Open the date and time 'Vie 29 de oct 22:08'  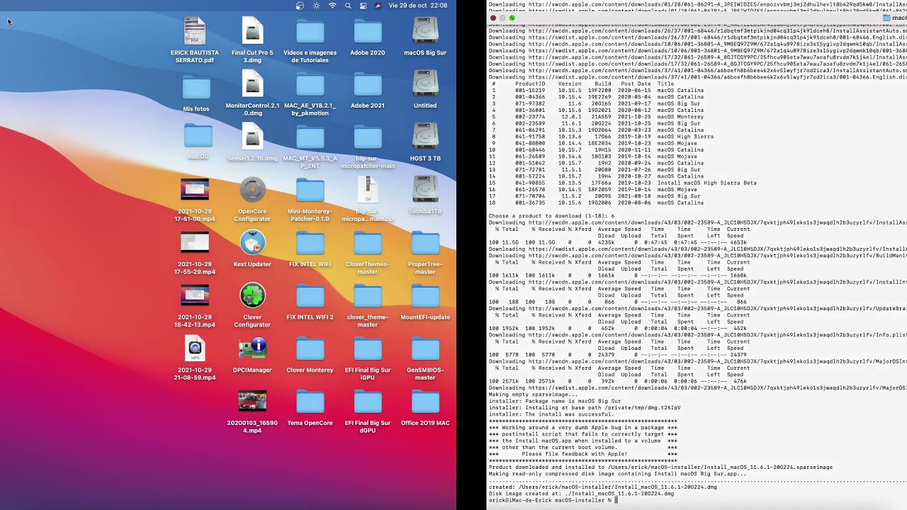[418, 6]
